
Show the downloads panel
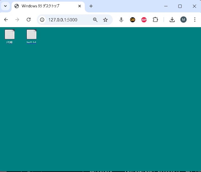point(172,20)
